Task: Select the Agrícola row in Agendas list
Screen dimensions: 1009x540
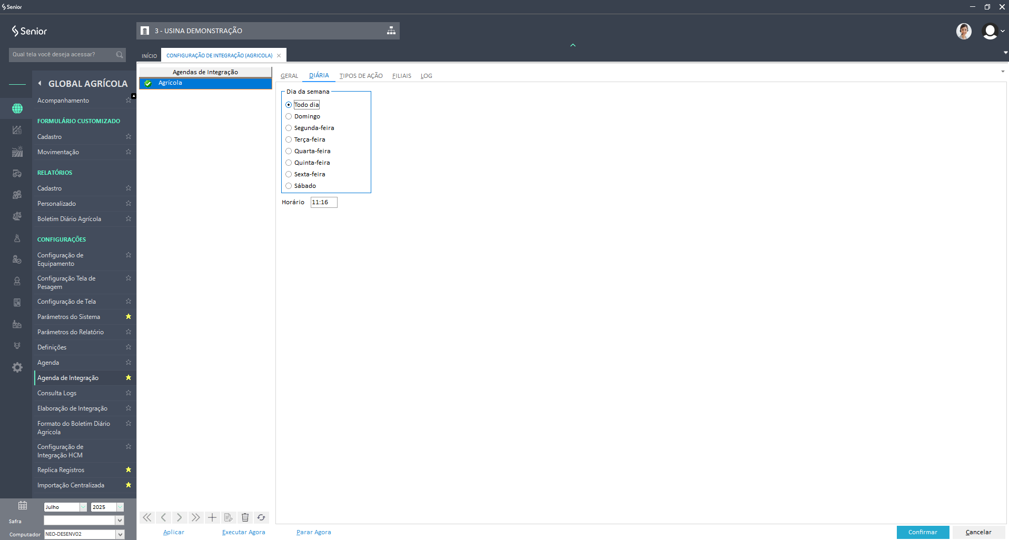Action: [x=205, y=83]
